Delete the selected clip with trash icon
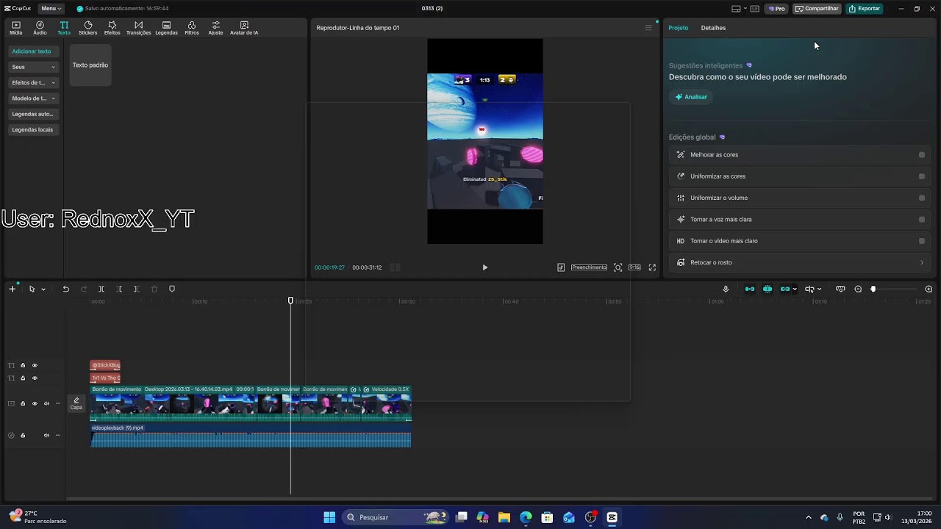Viewport: 941px width, 529px height. coord(154,289)
